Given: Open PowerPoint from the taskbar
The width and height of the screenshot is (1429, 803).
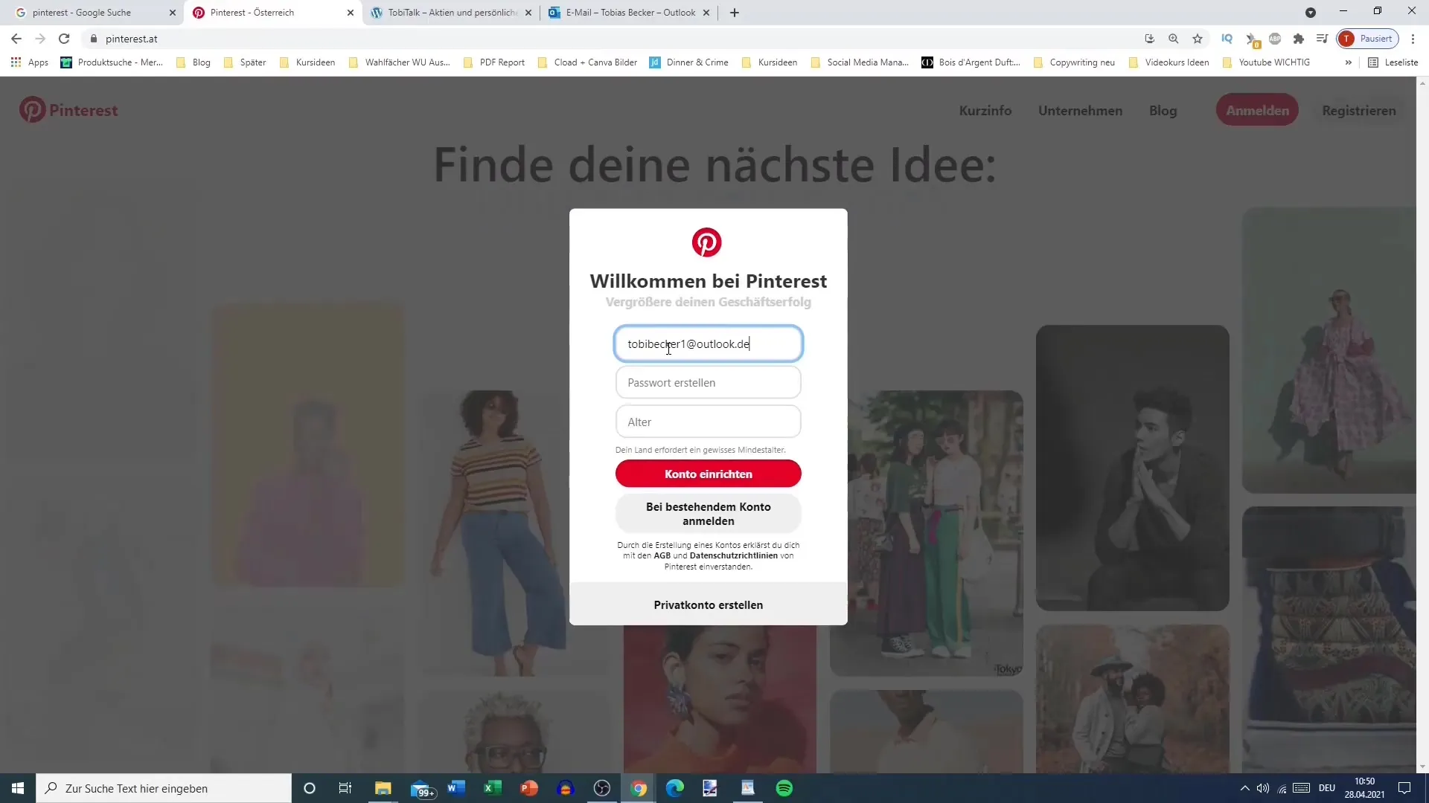Looking at the screenshot, I should pos(529,788).
